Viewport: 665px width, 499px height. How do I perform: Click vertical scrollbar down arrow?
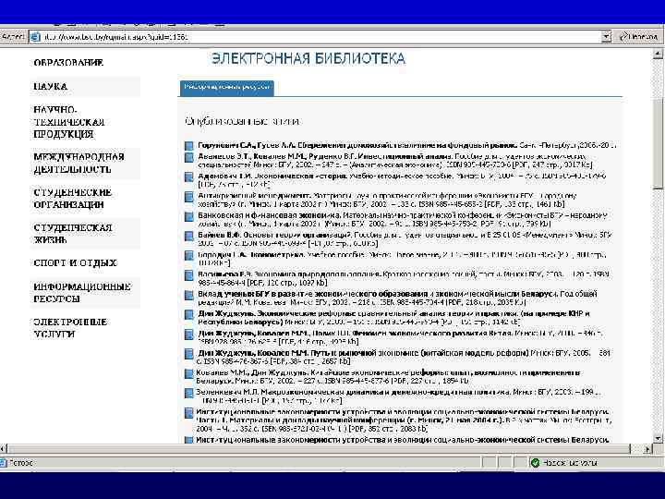click(x=658, y=438)
